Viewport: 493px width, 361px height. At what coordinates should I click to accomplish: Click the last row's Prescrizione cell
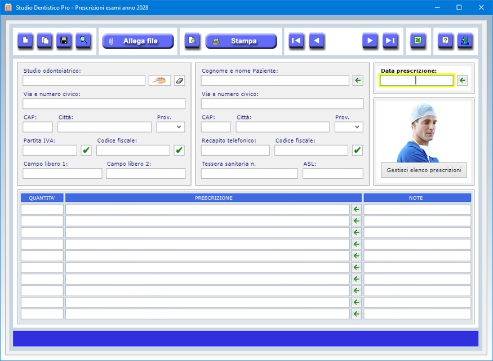pyautogui.click(x=207, y=314)
